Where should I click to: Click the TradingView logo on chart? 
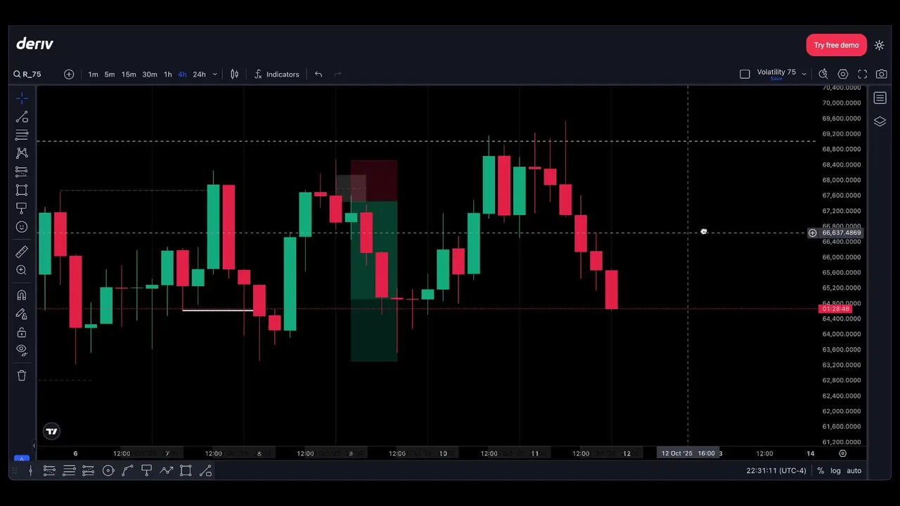click(x=51, y=432)
